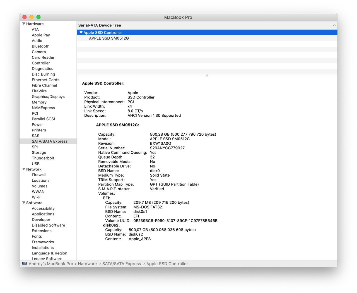Open Bluetooth hardware info
Screen dimensions: 357x293
(x=40, y=46)
